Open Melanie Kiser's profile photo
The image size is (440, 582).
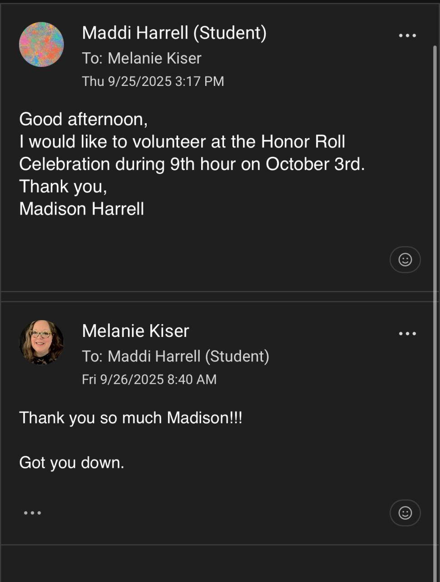coord(41,342)
